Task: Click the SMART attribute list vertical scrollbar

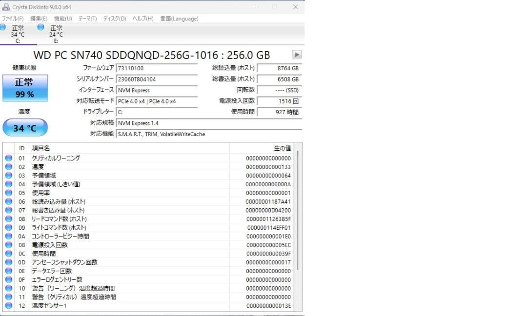Action: [298, 211]
